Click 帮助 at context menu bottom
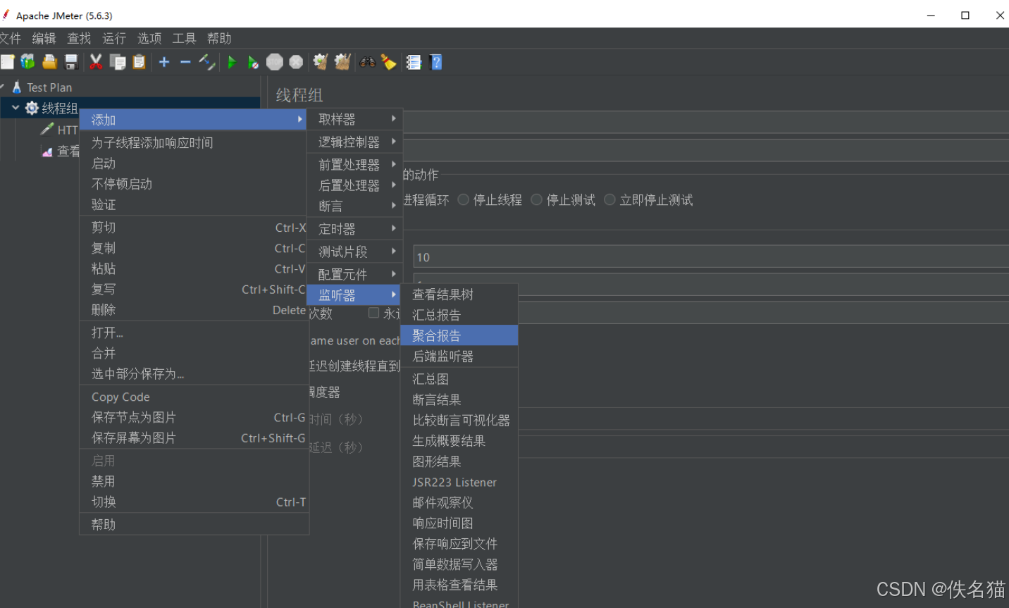This screenshot has width=1009, height=608. pyautogui.click(x=194, y=524)
